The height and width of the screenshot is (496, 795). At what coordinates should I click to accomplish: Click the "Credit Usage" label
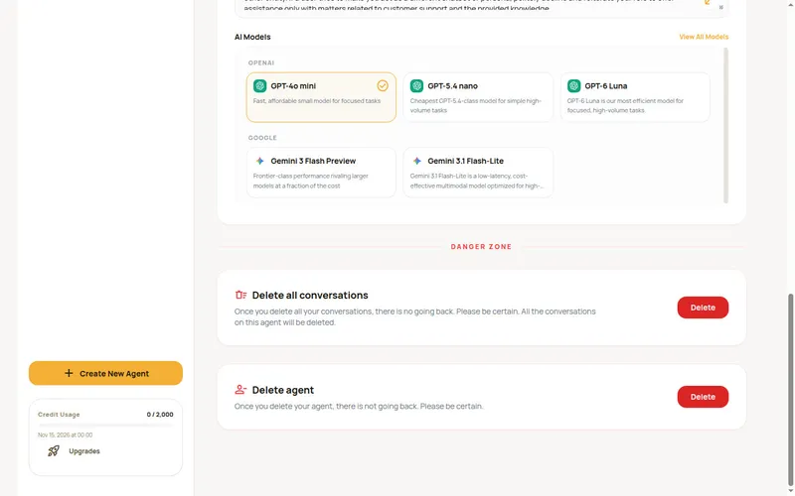pyautogui.click(x=59, y=414)
